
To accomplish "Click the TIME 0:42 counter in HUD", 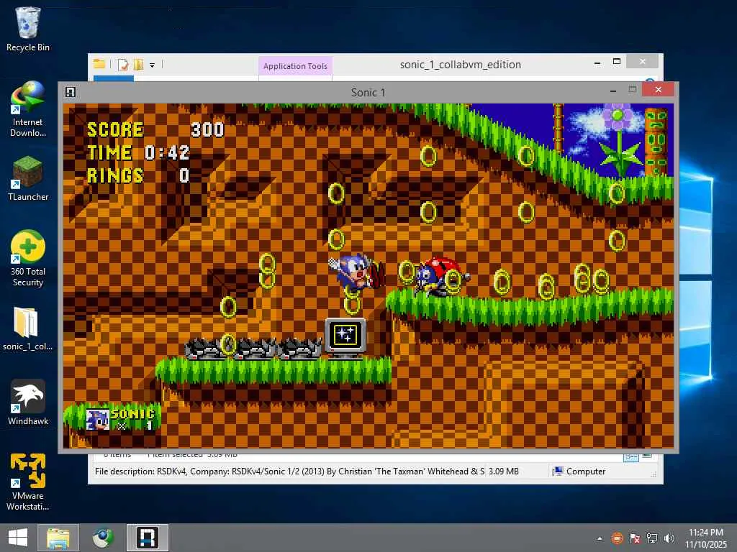I will (x=138, y=152).
